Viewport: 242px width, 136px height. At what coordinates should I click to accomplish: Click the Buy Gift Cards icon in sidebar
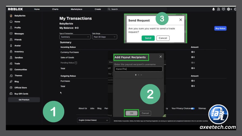pyautogui.click(x=11, y=94)
